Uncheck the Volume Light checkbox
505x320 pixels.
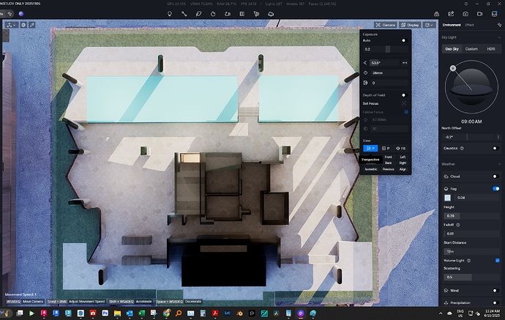point(498,261)
